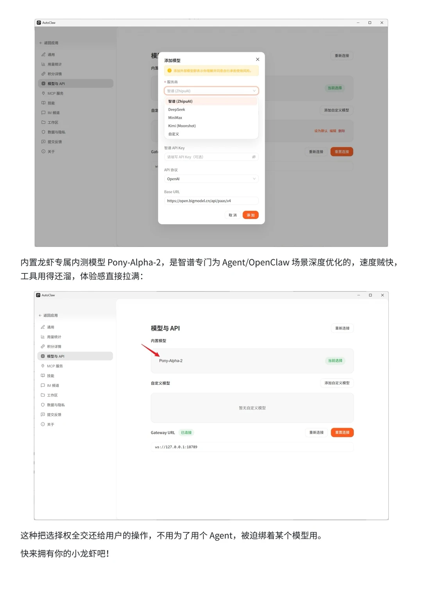
Task: Click 工作区 folder icon in upper window sidebar
Action: 43,122
